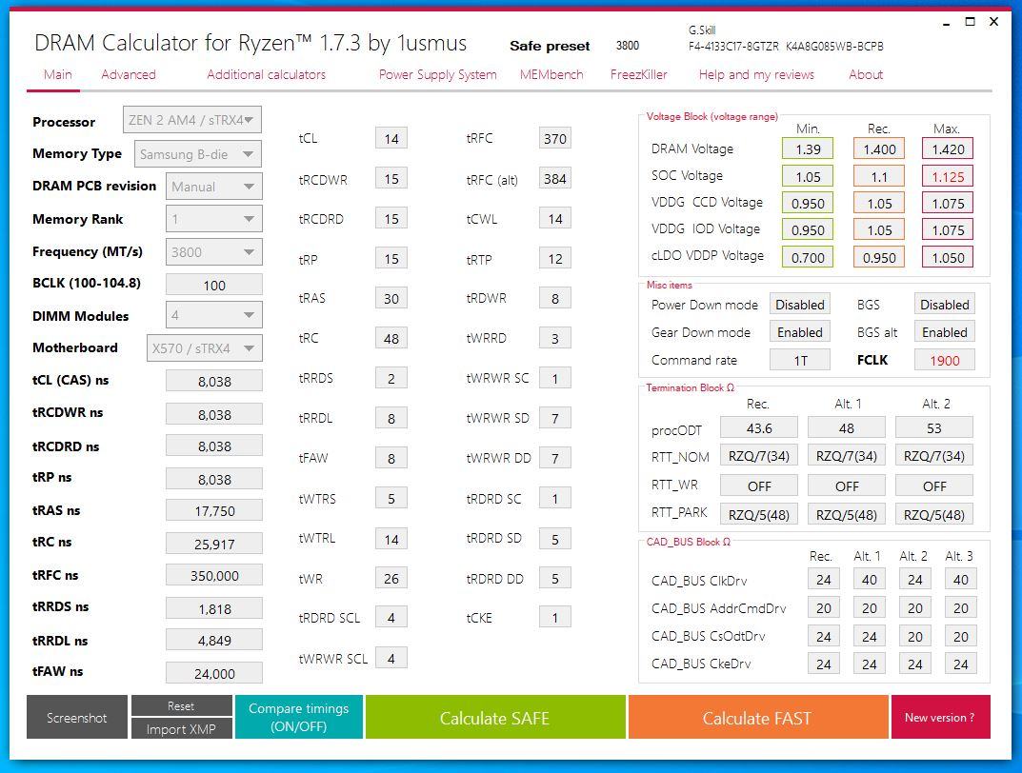Open the Additional calculators tab
Screen dimensions: 1022x773
pyautogui.click(x=266, y=75)
